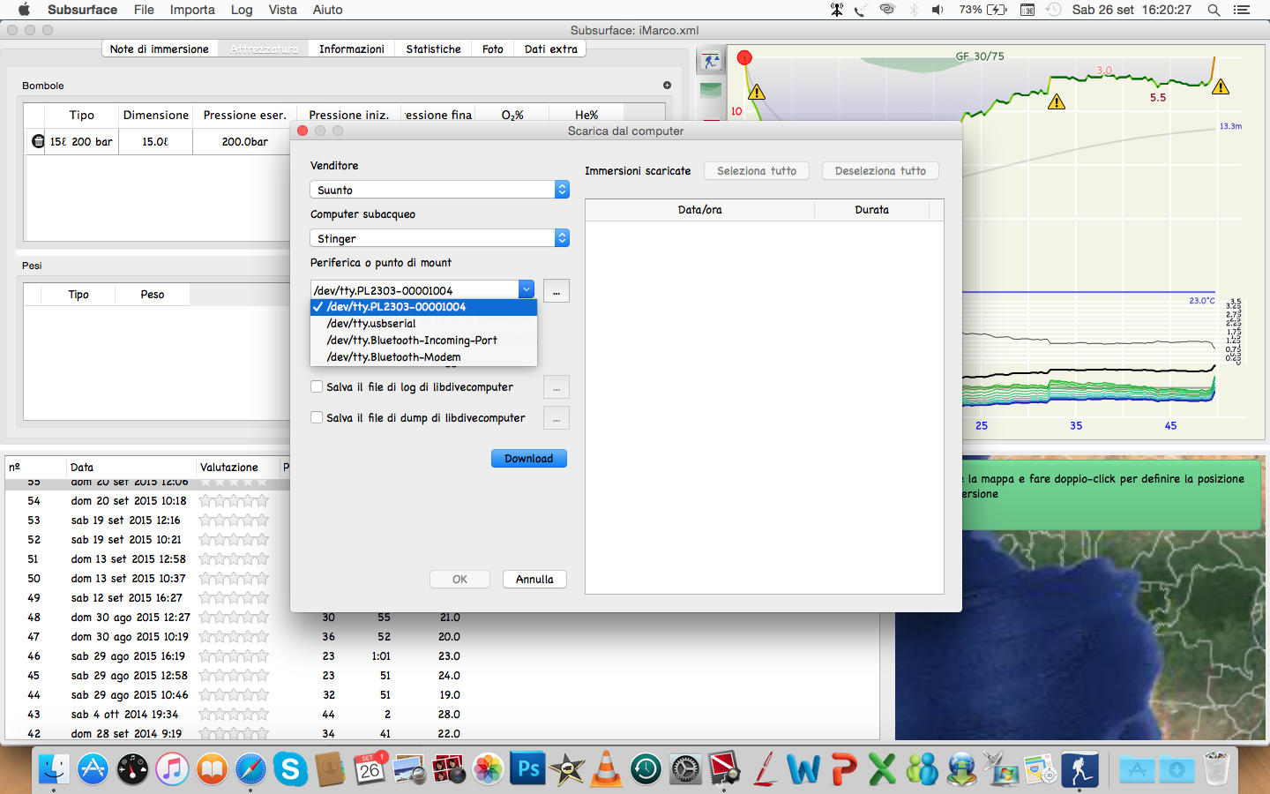The width and height of the screenshot is (1270, 794).
Task: Click the add cylinder plus icon in Bombole
Action: click(667, 86)
